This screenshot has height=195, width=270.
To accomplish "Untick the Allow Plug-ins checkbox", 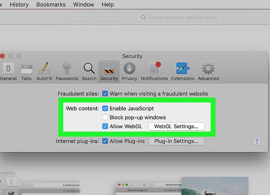I will [x=105, y=141].
